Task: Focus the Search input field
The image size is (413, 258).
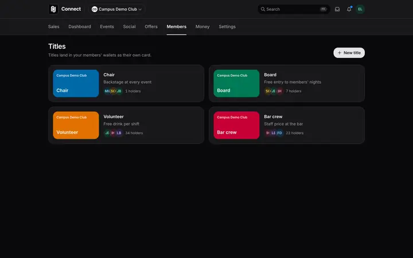Action: point(294,9)
